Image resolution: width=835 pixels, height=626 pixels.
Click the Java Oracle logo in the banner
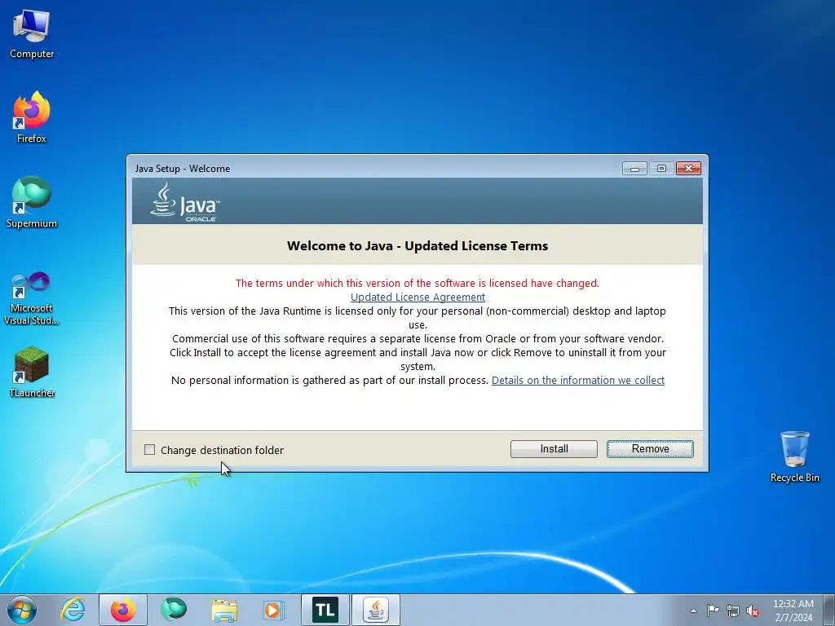click(x=185, y=202)
